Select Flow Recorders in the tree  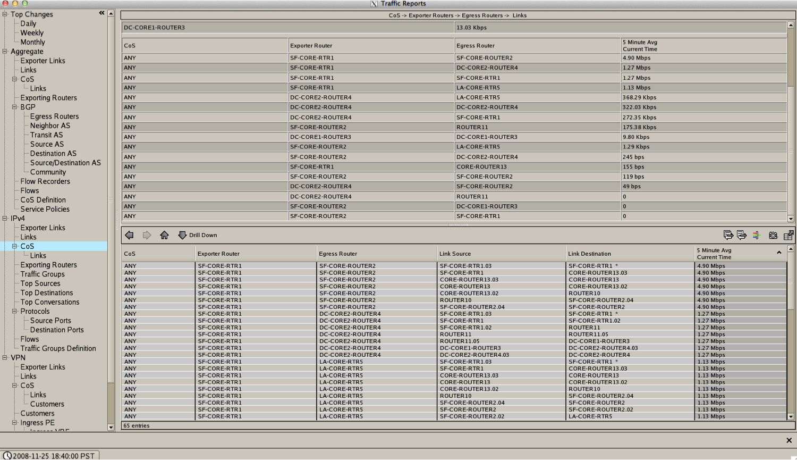point(45,181)
